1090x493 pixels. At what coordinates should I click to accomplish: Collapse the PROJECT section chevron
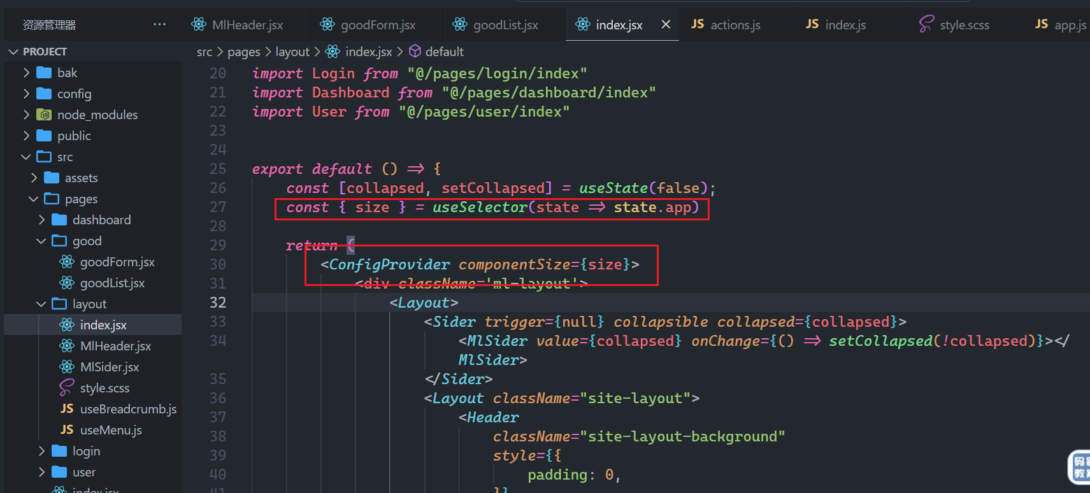[13, 52]
